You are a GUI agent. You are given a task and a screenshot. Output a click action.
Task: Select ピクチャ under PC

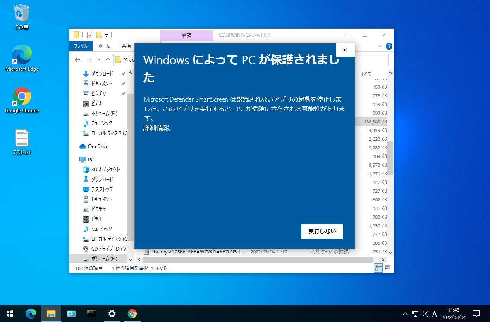tap(98, 209)
